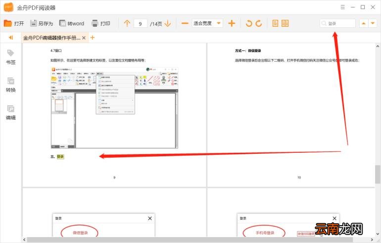
Task: Open the 编辑 edit panel
Action: pyautogui.click(x=11, y=113)
